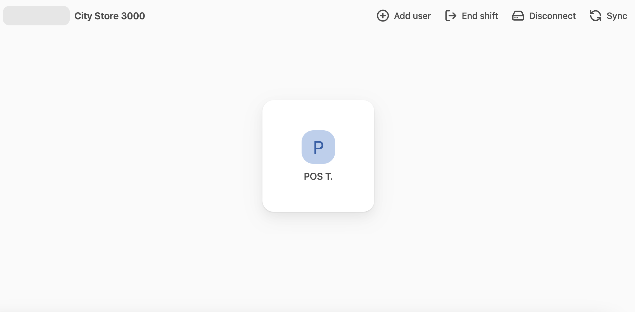Open the white cashier selection card
This screenshot has height=312, width=635.
click(x=318, y=155)
